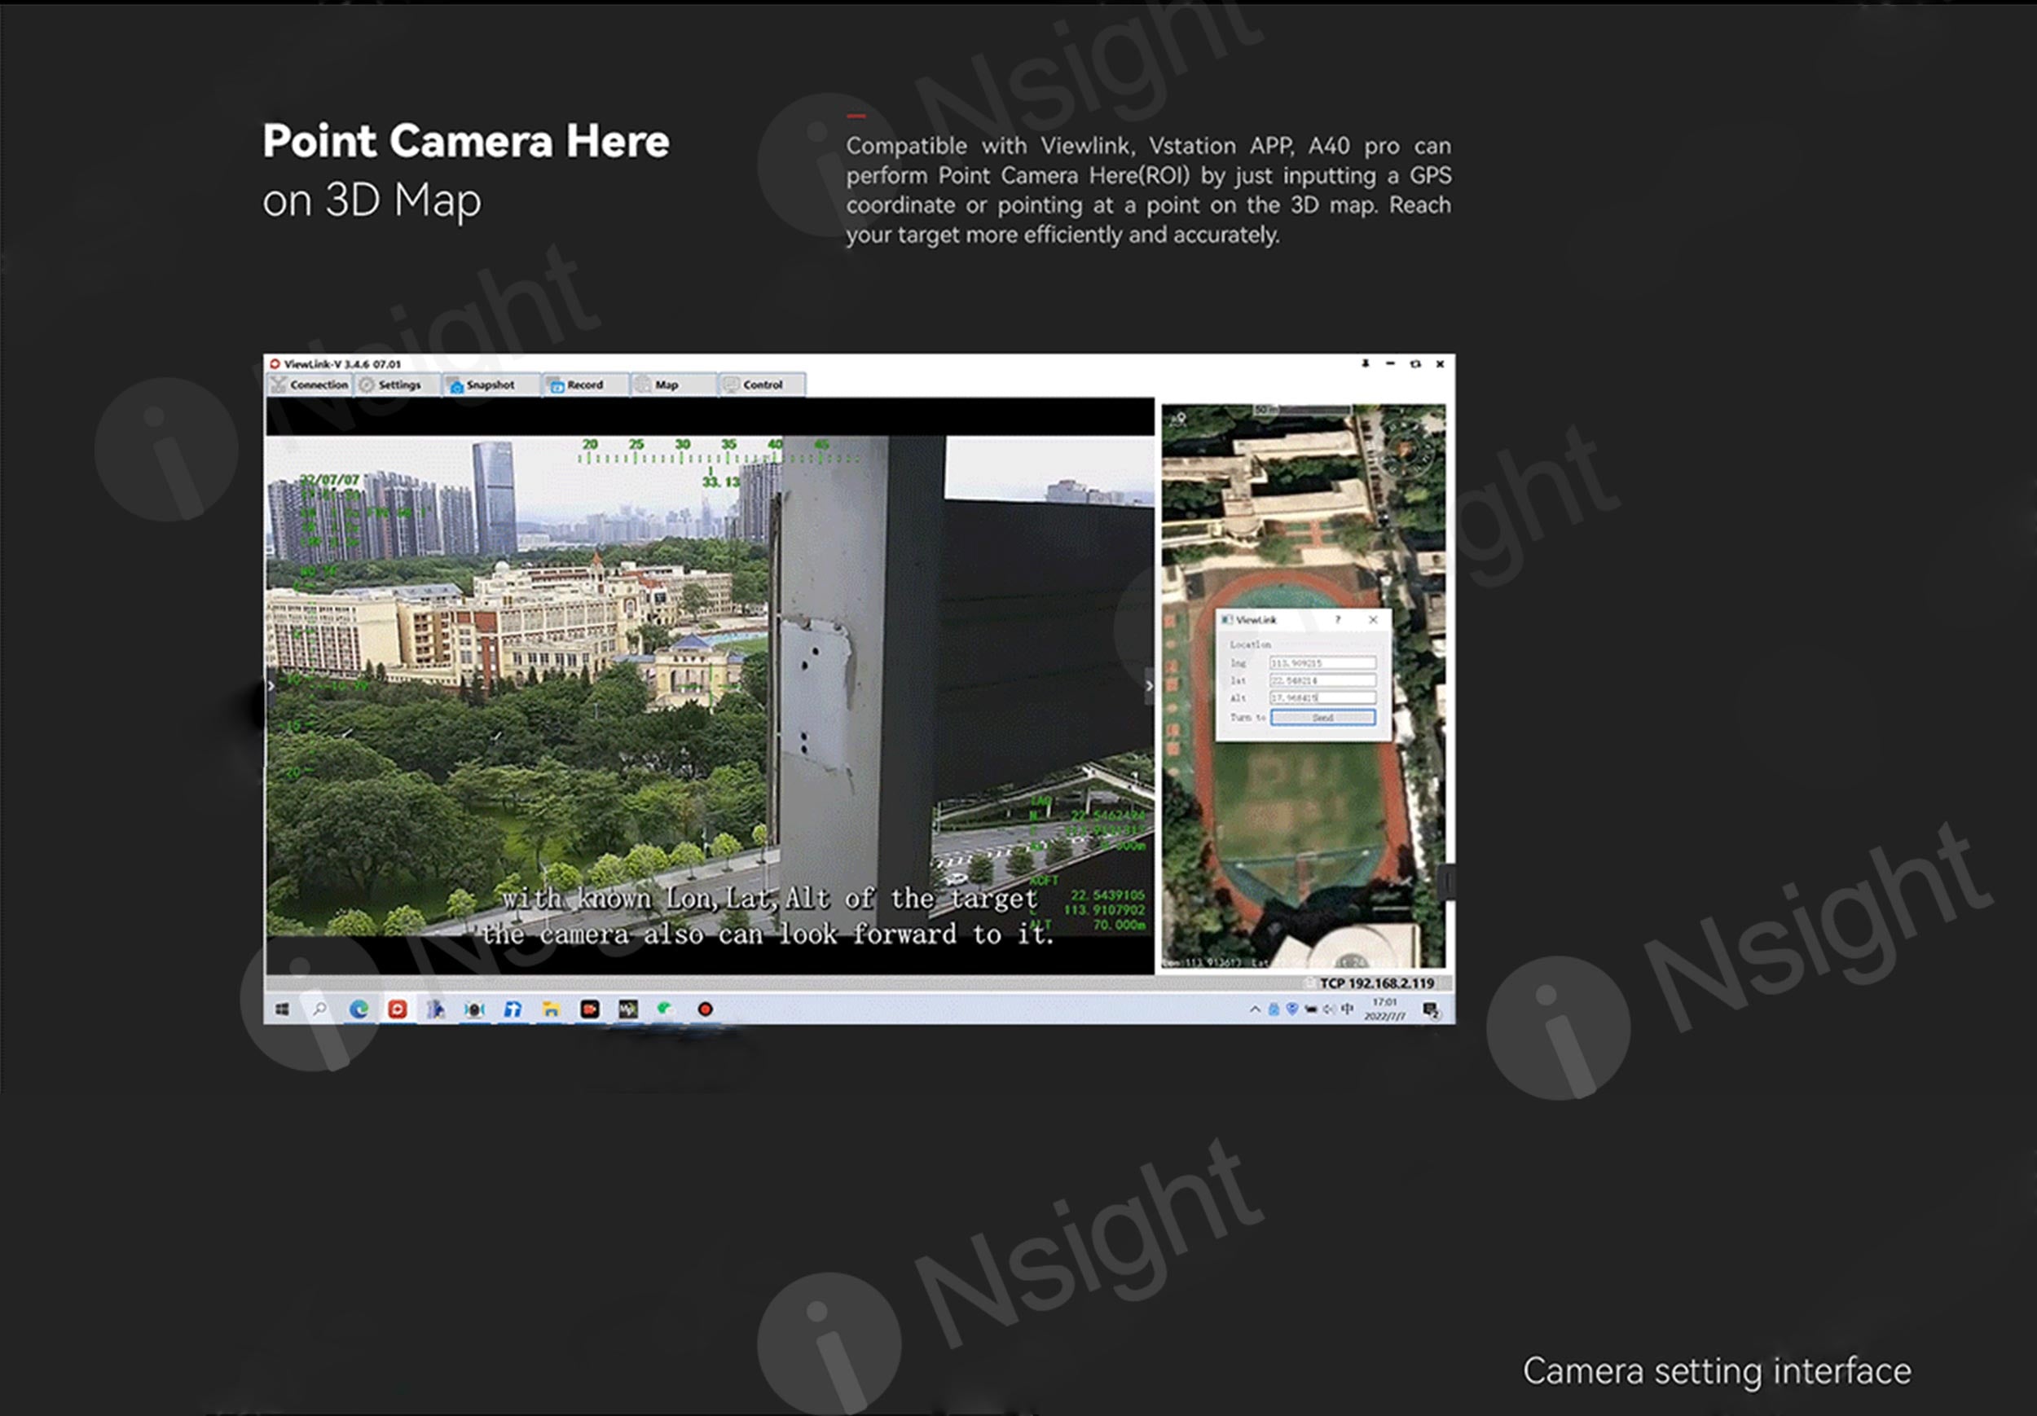This screenshot has height=1416, width=2037.
Task: Open the Connection tab in ViewLink
Action: [x=310, y=385]
